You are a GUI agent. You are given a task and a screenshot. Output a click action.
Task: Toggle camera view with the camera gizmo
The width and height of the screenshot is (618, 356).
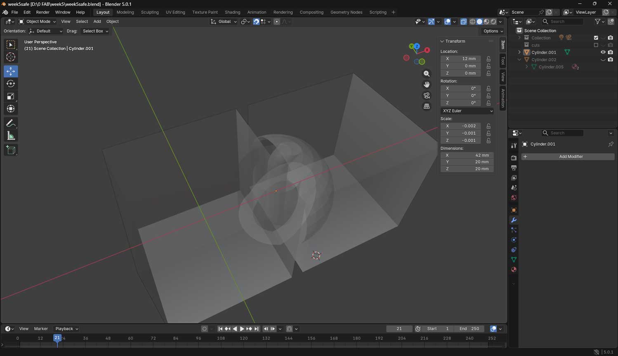pos(427,96)
